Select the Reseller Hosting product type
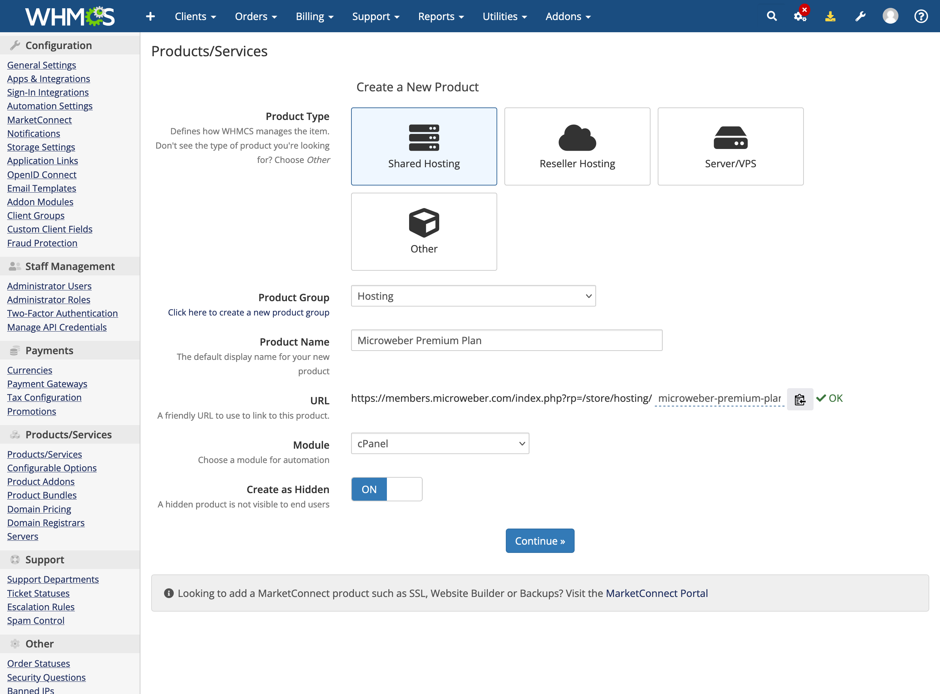940x694 pixels. [x=577, y=146]
